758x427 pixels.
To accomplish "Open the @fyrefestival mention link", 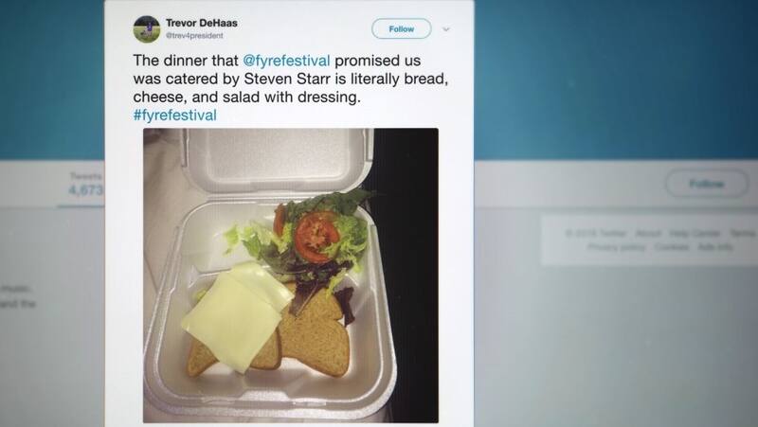I will coord(286,61).
